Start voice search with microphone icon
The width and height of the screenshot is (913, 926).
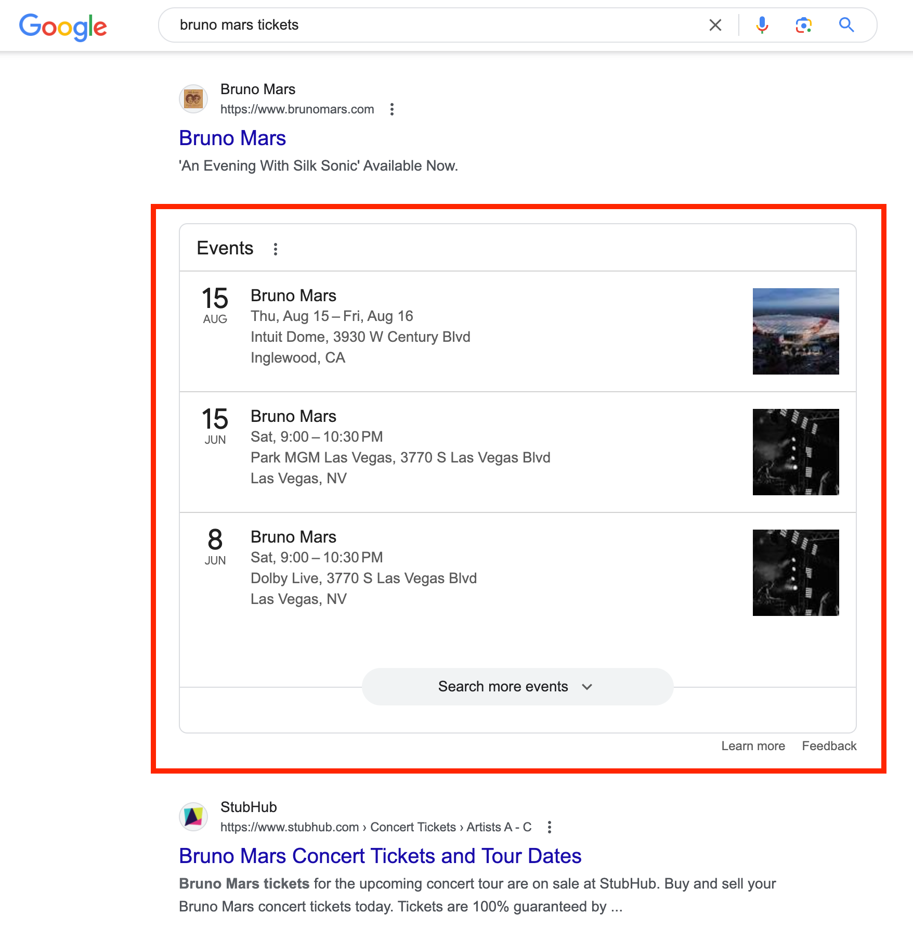762,25
